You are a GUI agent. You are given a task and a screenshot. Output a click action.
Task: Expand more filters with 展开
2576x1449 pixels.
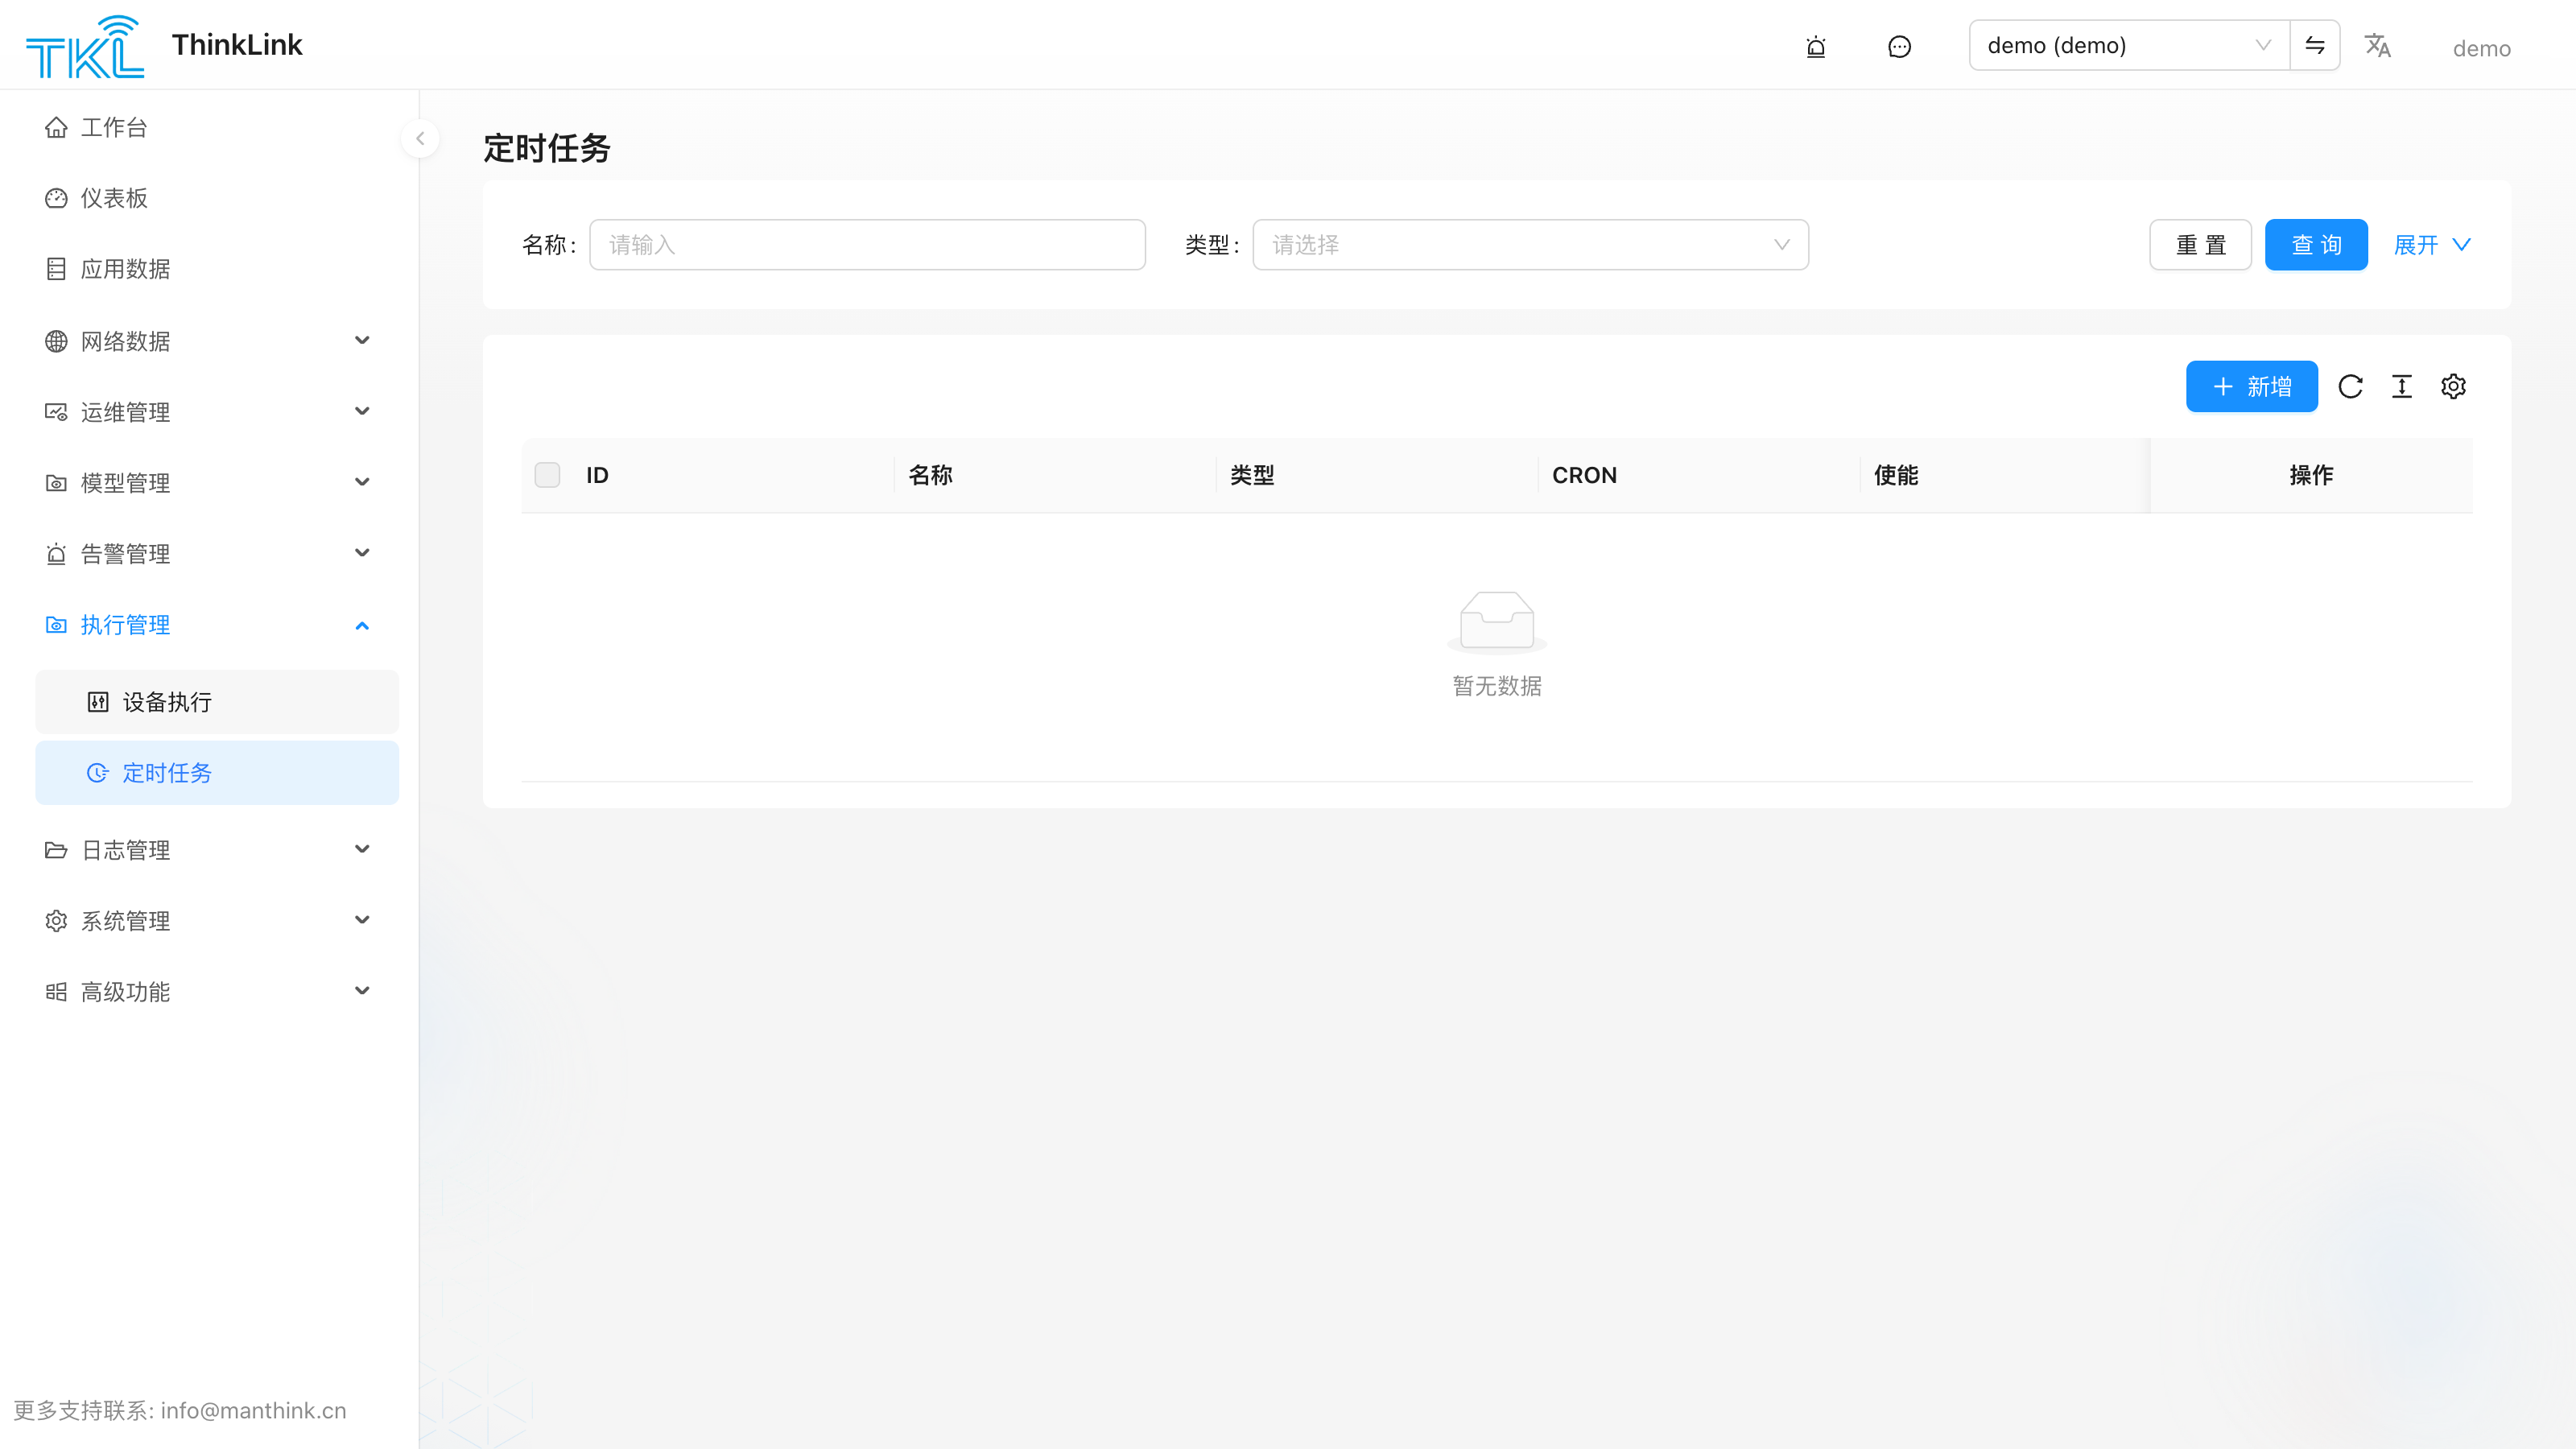point(2432,245)
